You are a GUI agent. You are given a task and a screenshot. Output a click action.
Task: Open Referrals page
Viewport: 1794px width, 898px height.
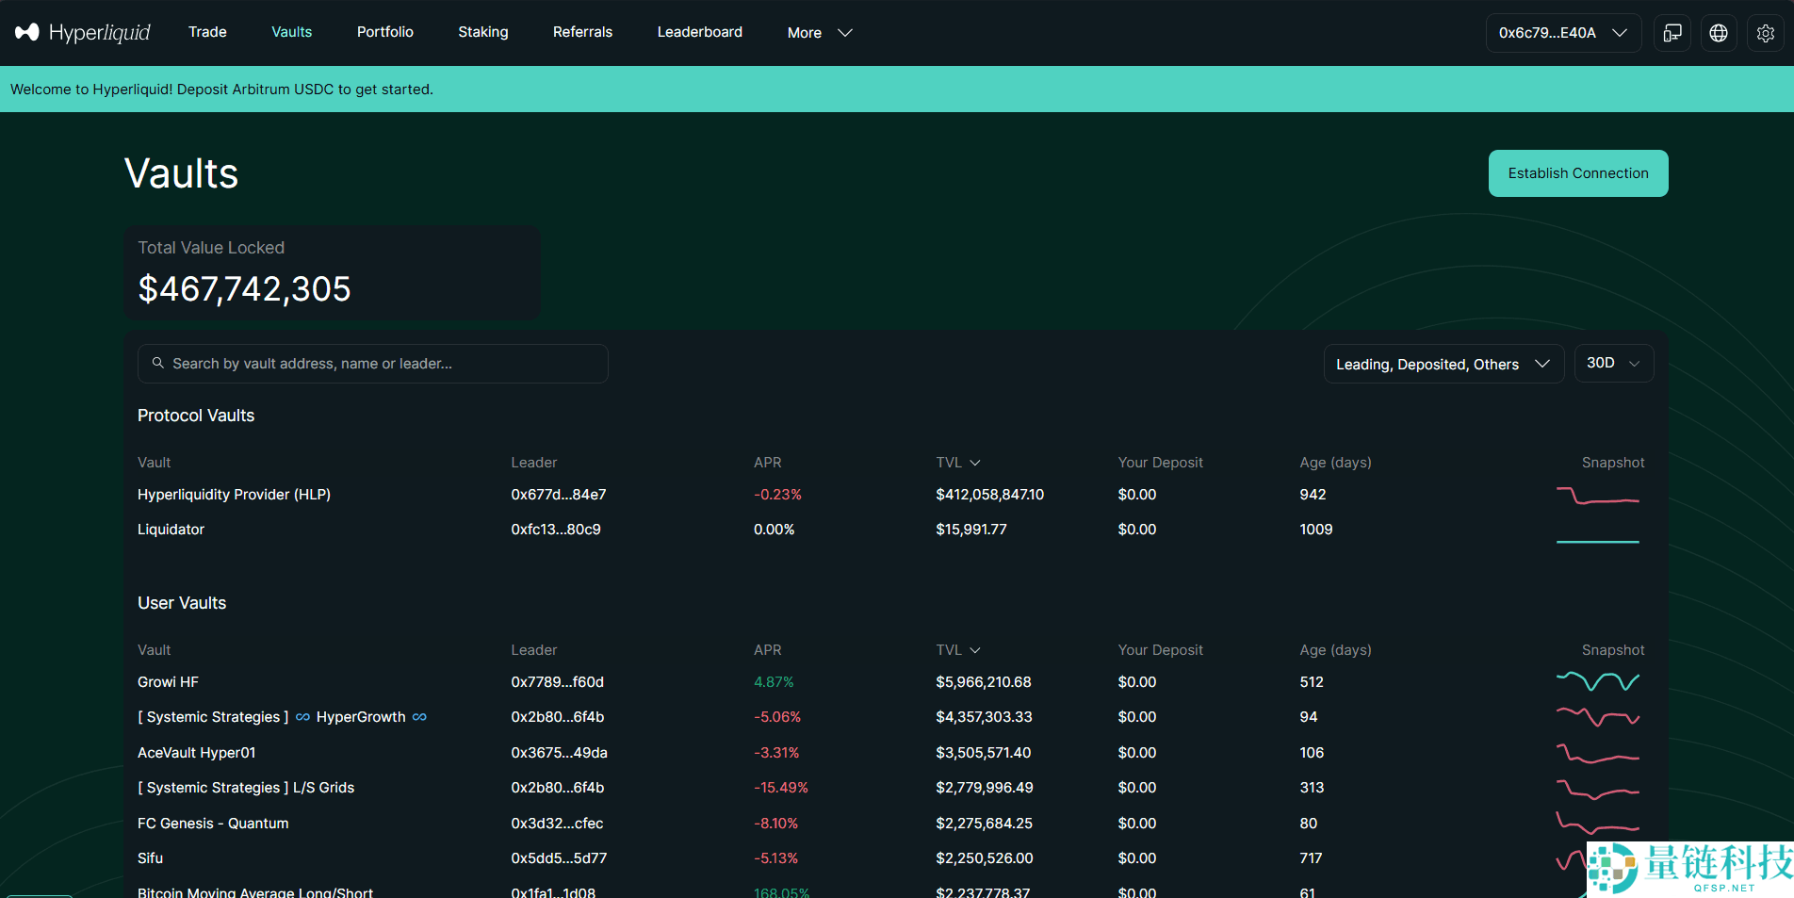582,32
